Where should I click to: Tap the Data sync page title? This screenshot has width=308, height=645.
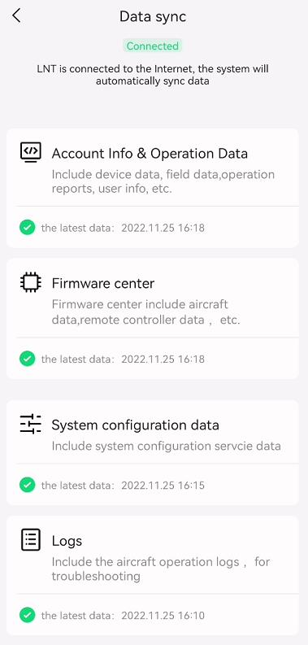[x=153, y=16]
